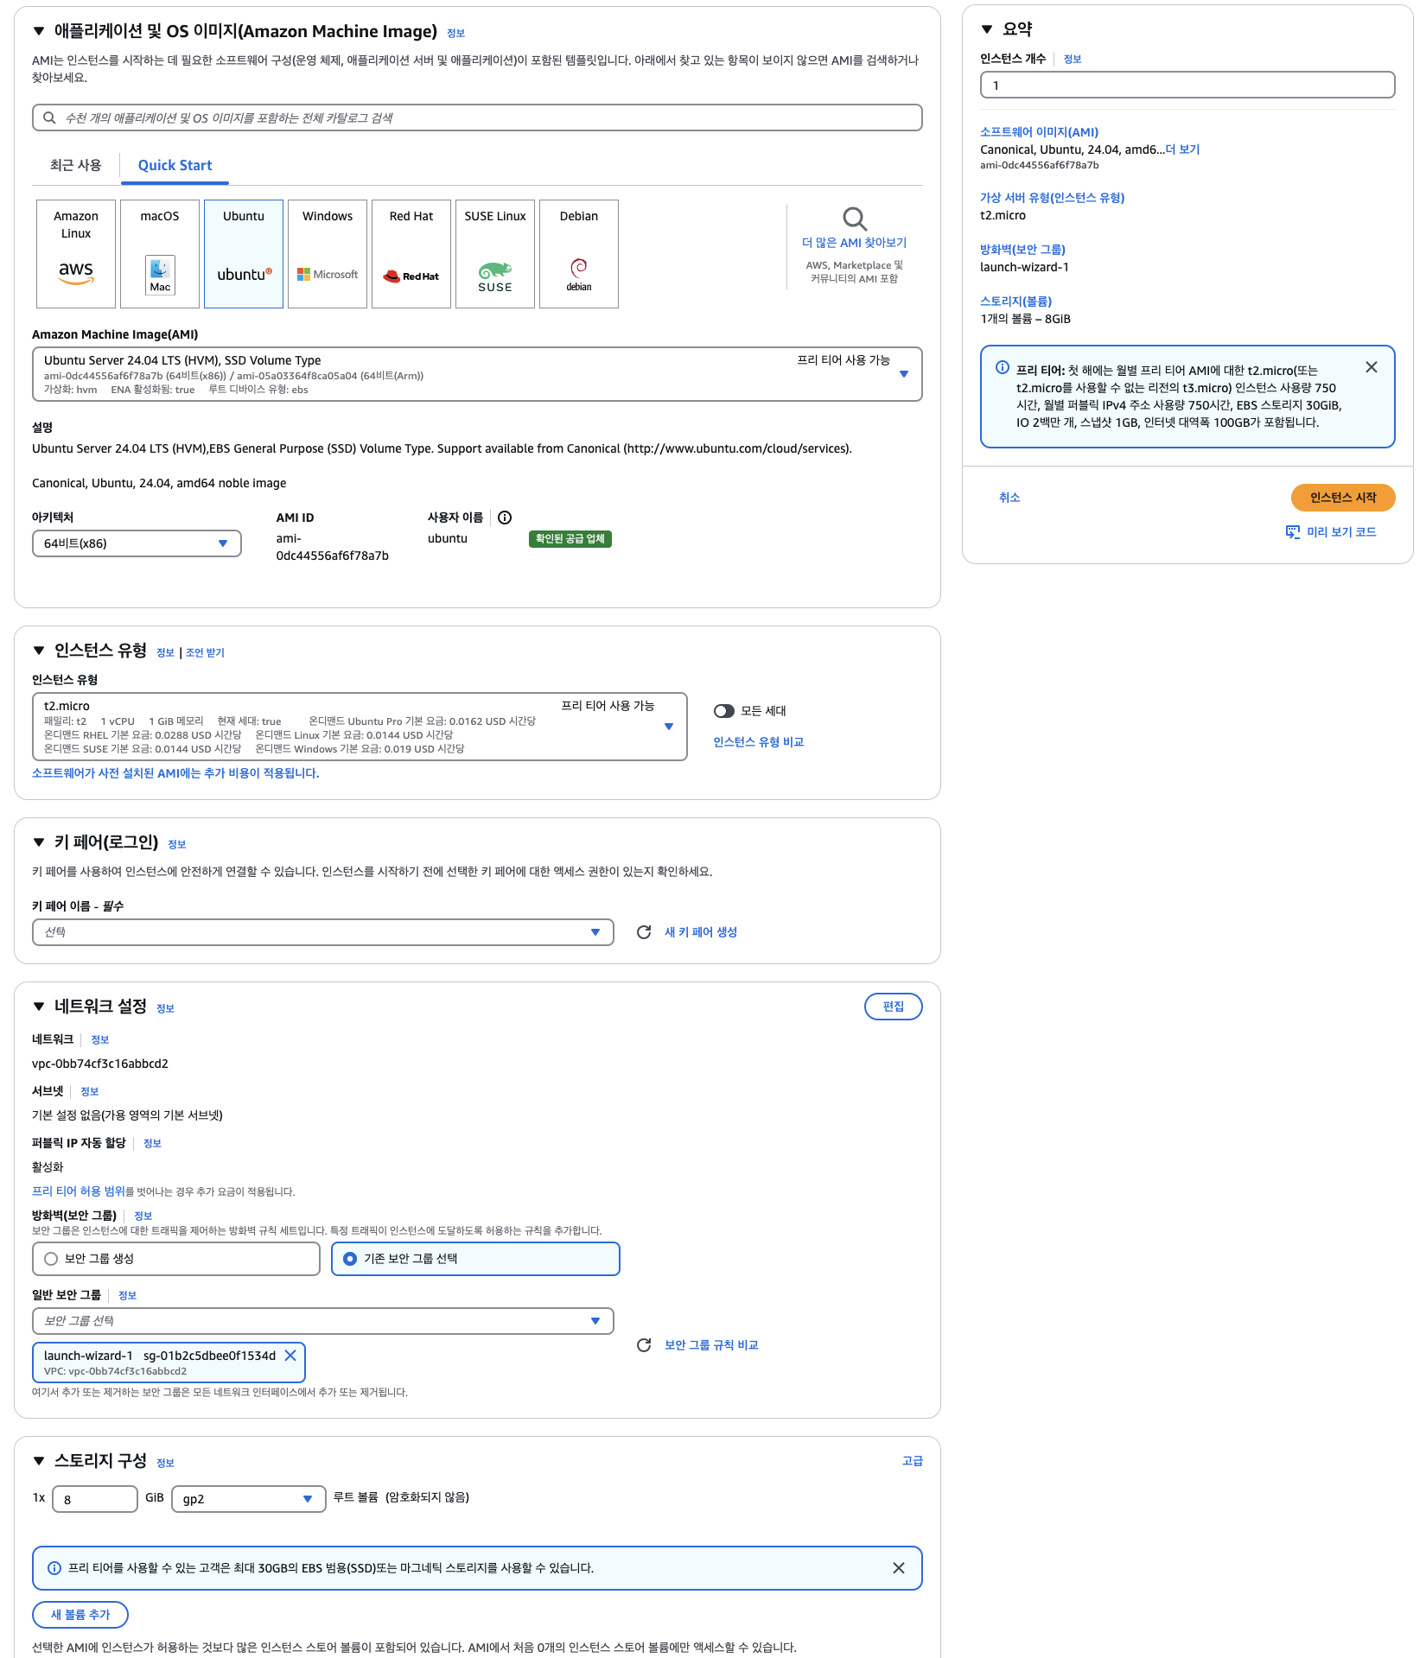The width and height of the screenshot is (1426, 1658).
Task: Collapse the 인스턴스 유형 section
Action: [39, 651]
